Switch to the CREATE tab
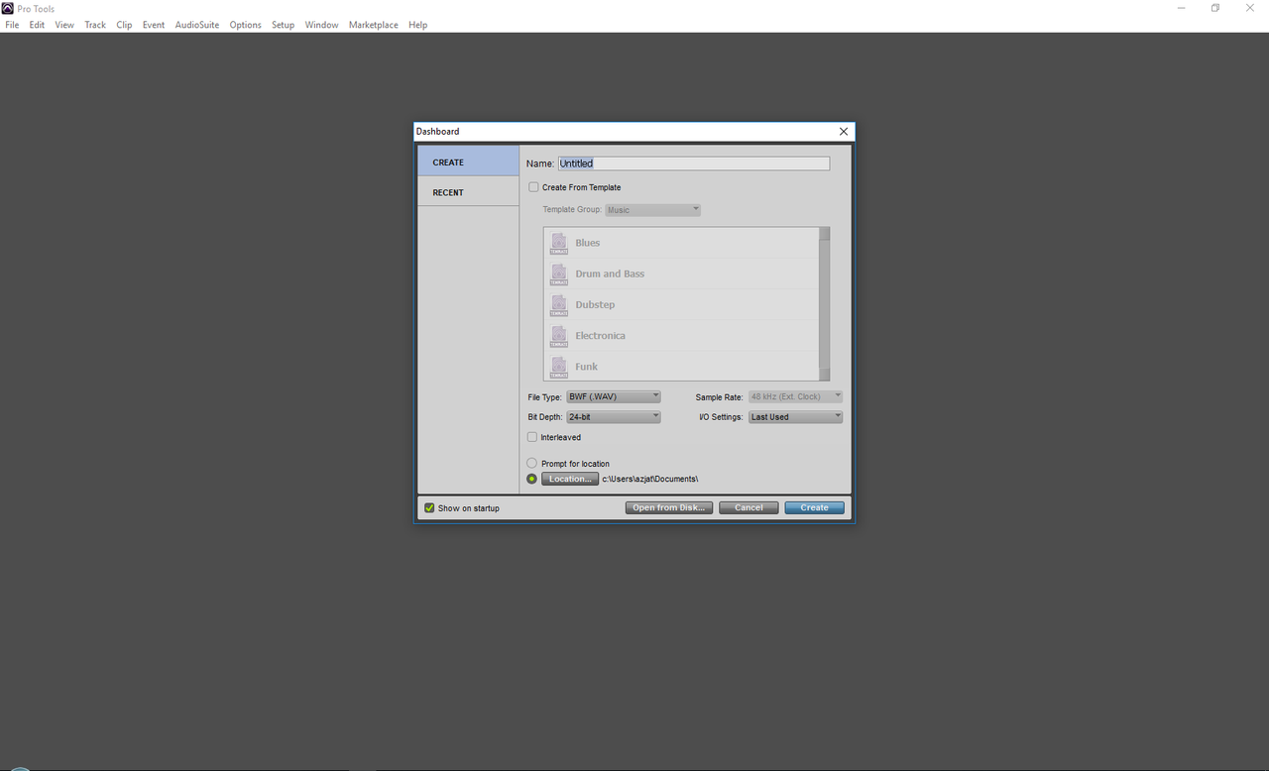Image resolution: width=1269 pixels, height=771 pixels. pyautogui.click(x=468, y=162)
